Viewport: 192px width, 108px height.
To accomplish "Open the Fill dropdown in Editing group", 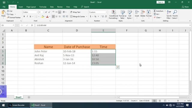I will click(157, 14).
